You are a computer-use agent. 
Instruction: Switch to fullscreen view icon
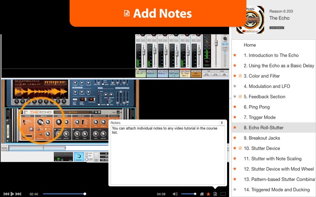point(223,194)
